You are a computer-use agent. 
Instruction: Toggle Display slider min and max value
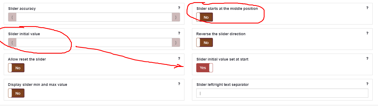pos(16,93)
